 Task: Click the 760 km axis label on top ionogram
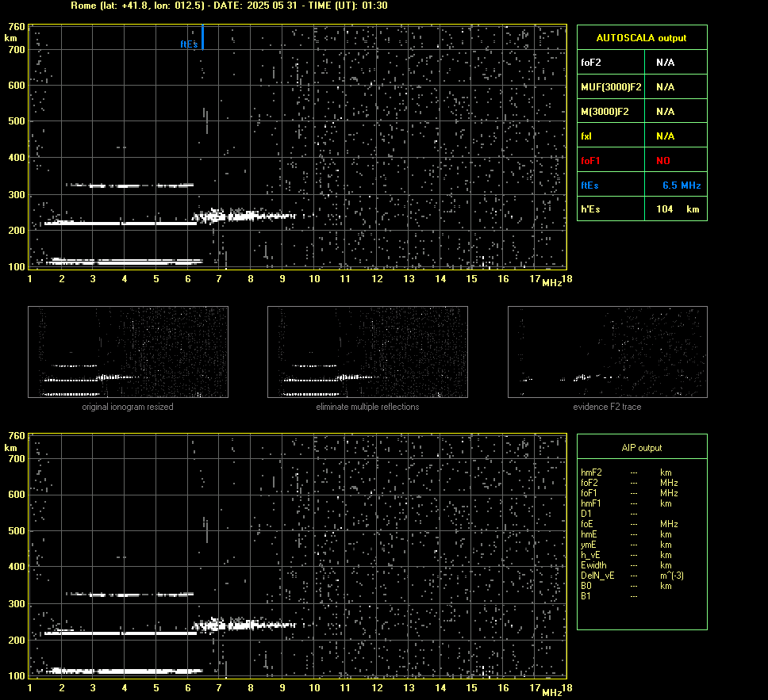pos(16,27)
